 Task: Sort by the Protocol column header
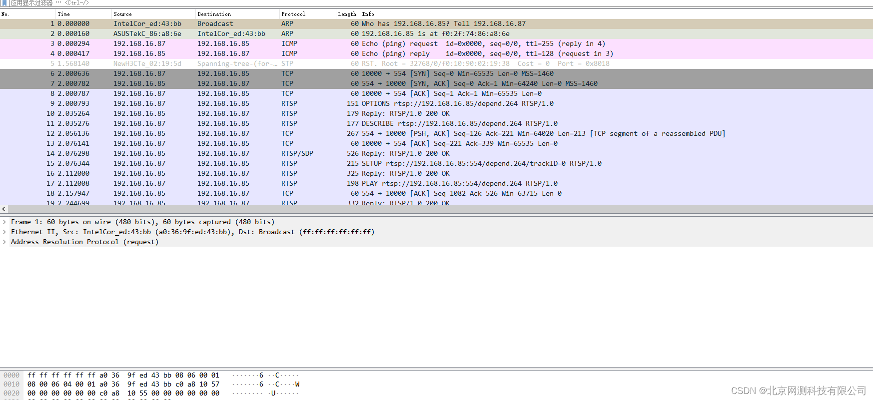(x=307, y=14)
